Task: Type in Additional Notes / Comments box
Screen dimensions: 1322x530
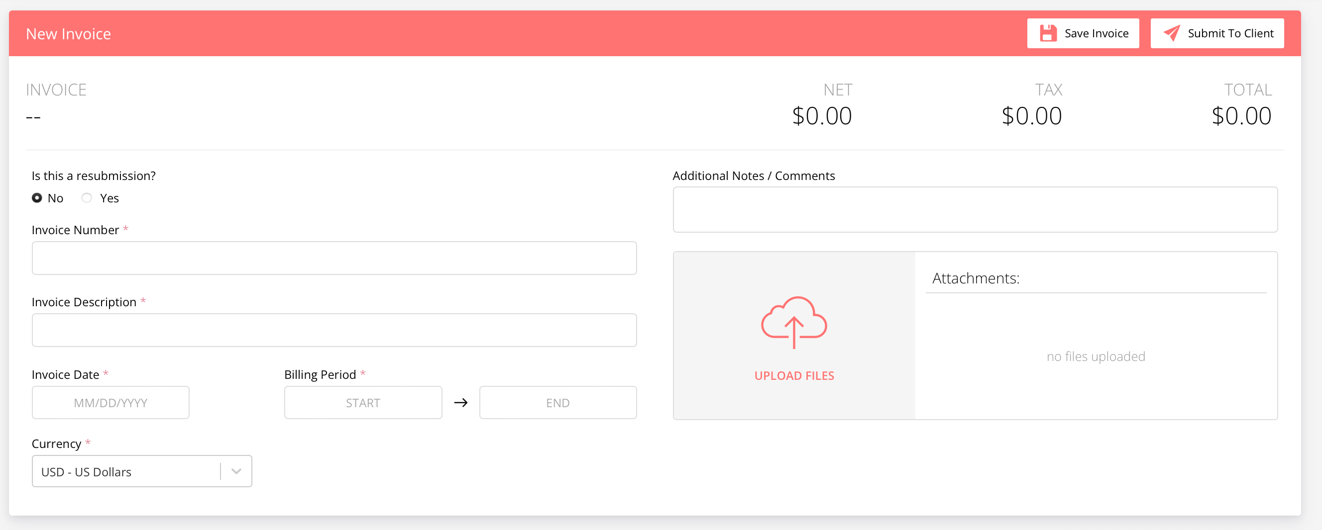Action: [975, 210]
